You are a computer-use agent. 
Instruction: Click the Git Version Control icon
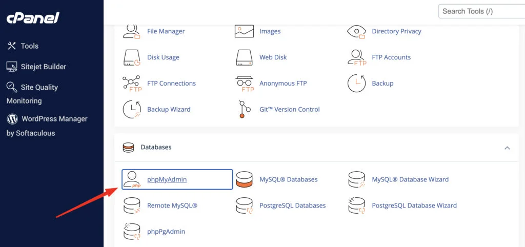pos(245,109)
